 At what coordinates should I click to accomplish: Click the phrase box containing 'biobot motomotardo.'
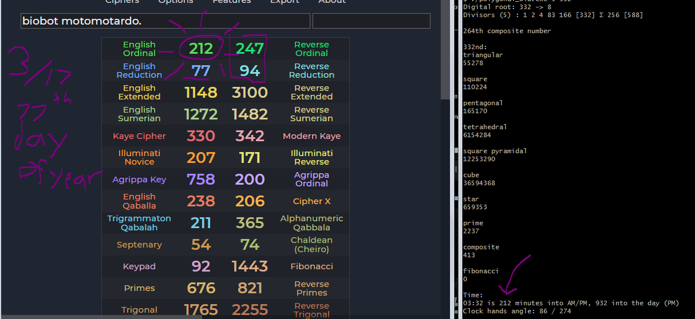(165, 21)
